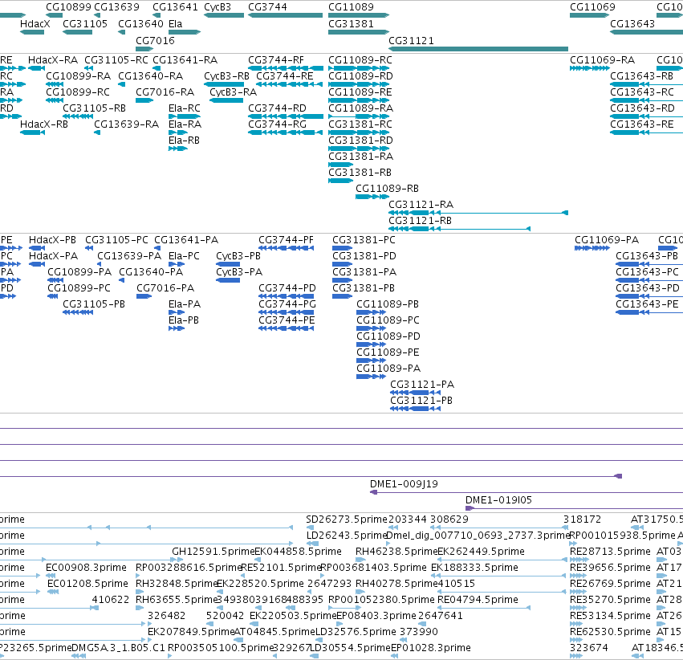Click the EC01208.5prime EST label
This screenshot has height=660, width=683.
(x=87, y=584)
